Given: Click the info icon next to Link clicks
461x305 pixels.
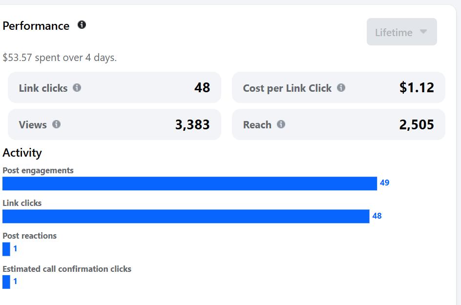Looking at the screenshot, I should (77, 87).
